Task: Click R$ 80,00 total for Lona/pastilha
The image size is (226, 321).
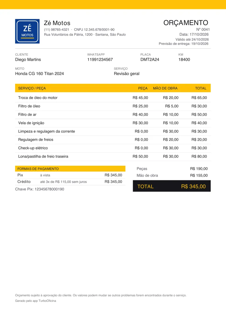Action: point(199,156)
